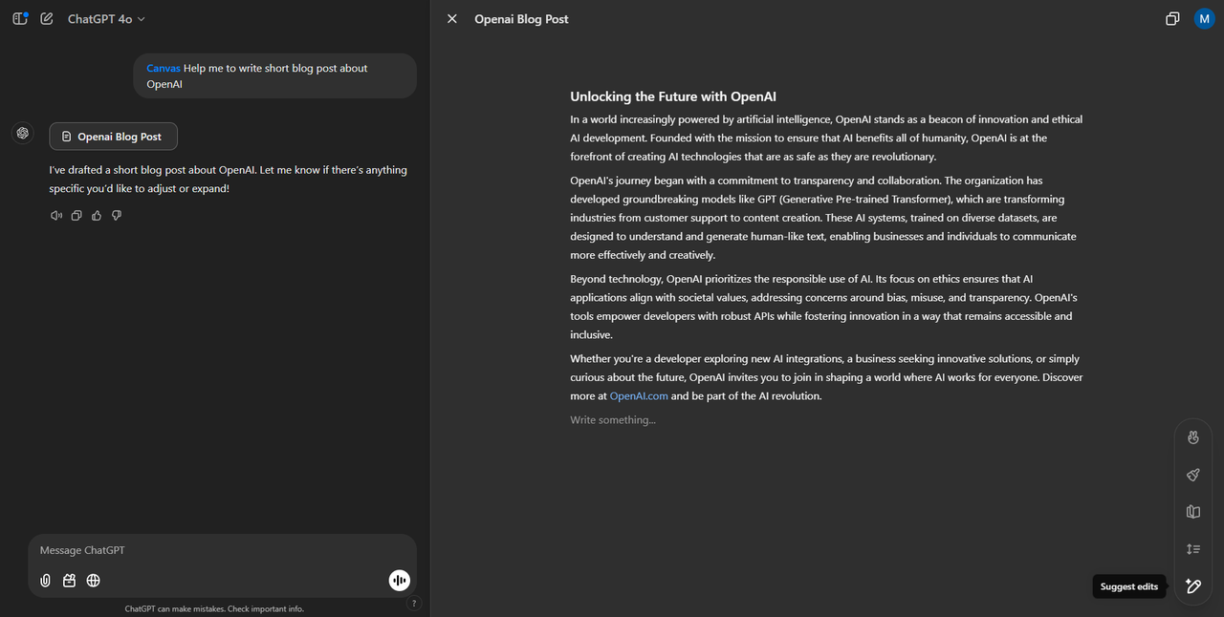Give the response a thumbs down
Viewport: 1224px width, 617px height.
tap(117, 216)
